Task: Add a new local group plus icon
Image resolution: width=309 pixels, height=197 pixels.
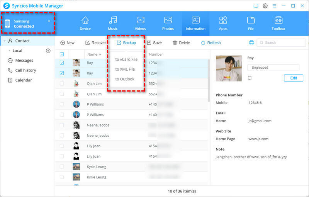Action: 48,51
